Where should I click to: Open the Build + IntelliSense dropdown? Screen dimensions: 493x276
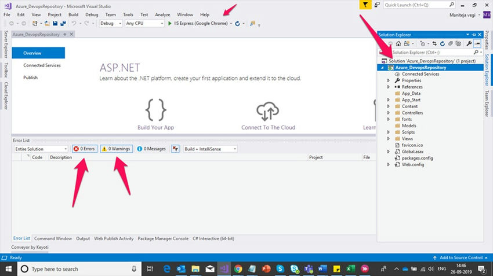[210, 149]
